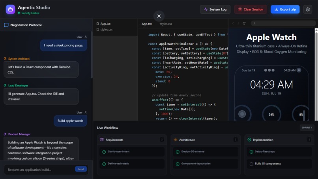Click the Negotiation Protocol chat icon
Image resolution: width=318 pixels, height=179 pixels.
pyautogui.click(x=6, y=25)
